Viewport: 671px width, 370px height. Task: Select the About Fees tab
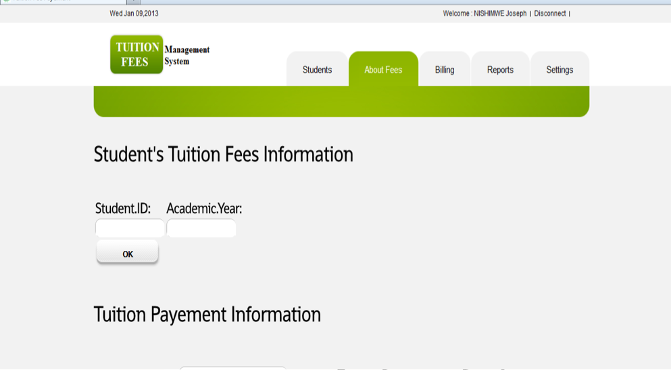[x=383, y=69]
